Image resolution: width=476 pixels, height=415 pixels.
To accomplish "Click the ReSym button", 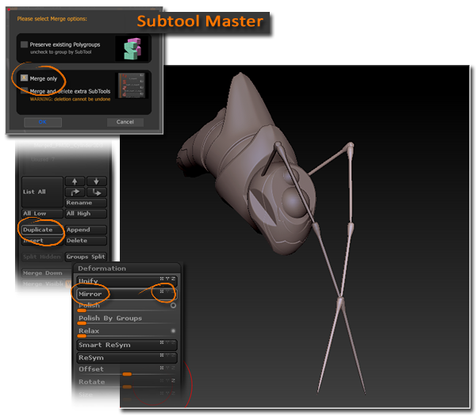I will [x=127, y=358].
